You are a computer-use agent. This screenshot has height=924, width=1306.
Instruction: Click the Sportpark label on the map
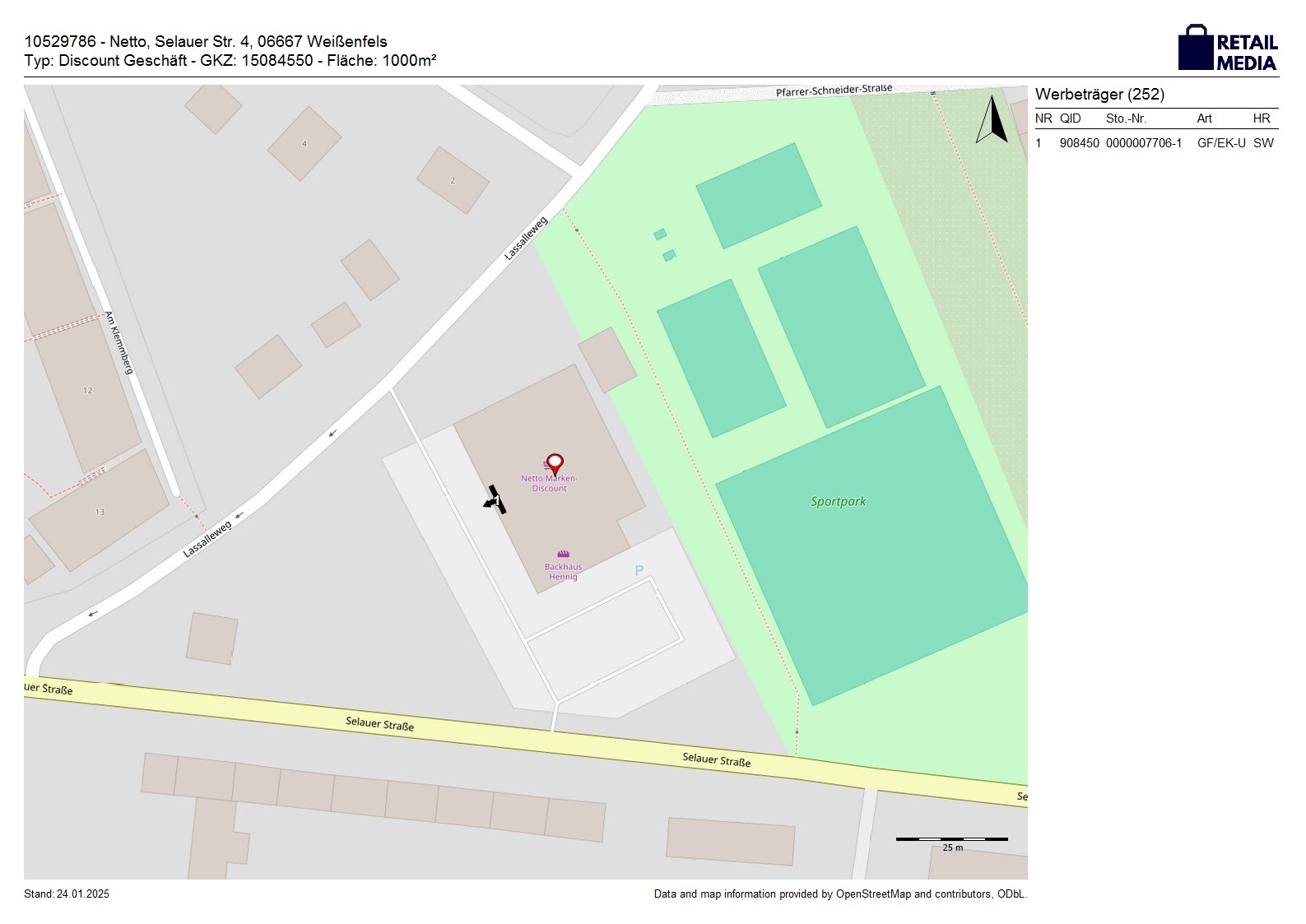[x=838, y=501]
